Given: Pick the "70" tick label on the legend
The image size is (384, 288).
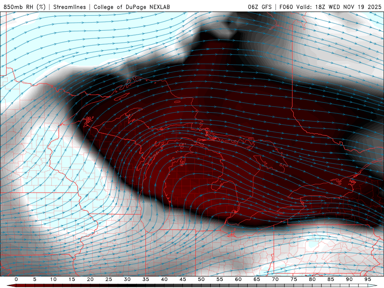Looking at the screenshot, I should click(x=275, y=279).
